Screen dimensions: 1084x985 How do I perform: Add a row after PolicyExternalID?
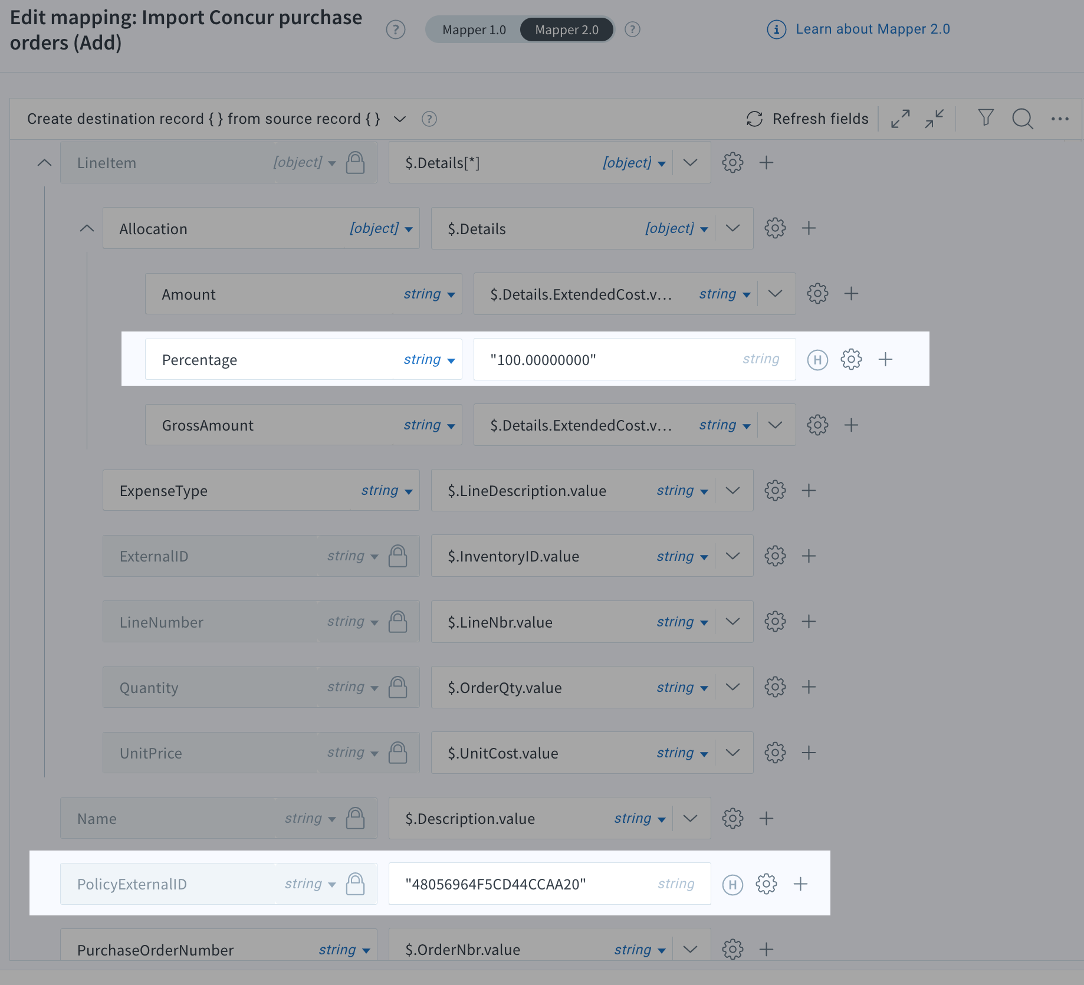[800, 884]
